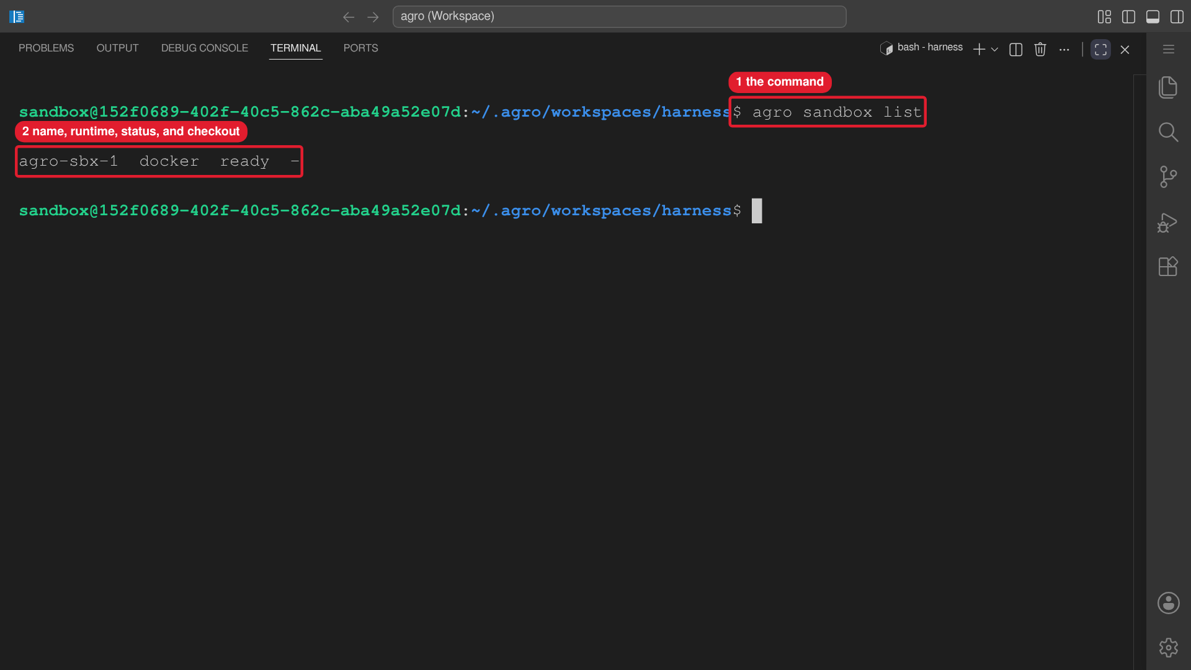This screenshot has width=1191, height=670.
Task: Open the hamburger menu icon
Action: pyautogui.click(x=1169, y=49)
